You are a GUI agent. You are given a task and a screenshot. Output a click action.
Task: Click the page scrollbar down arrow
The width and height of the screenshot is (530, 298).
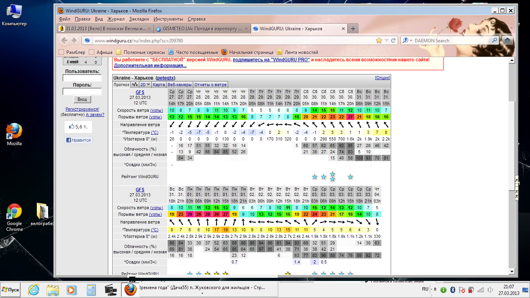(511, 271)
